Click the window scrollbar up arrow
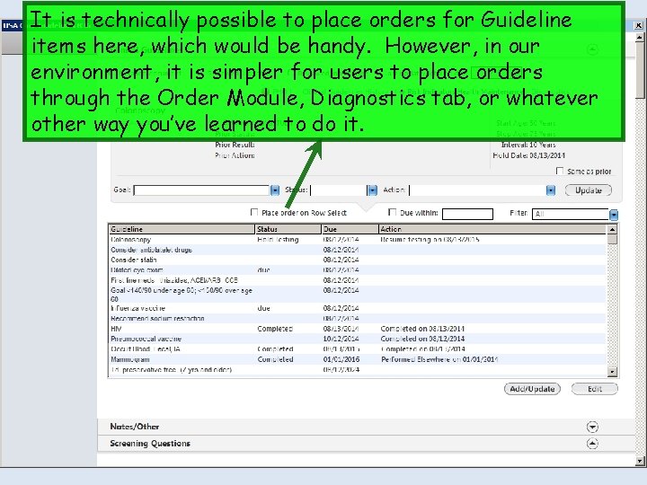Image resolution: width=647 pixels, height=485 pixels. [640, 37]
